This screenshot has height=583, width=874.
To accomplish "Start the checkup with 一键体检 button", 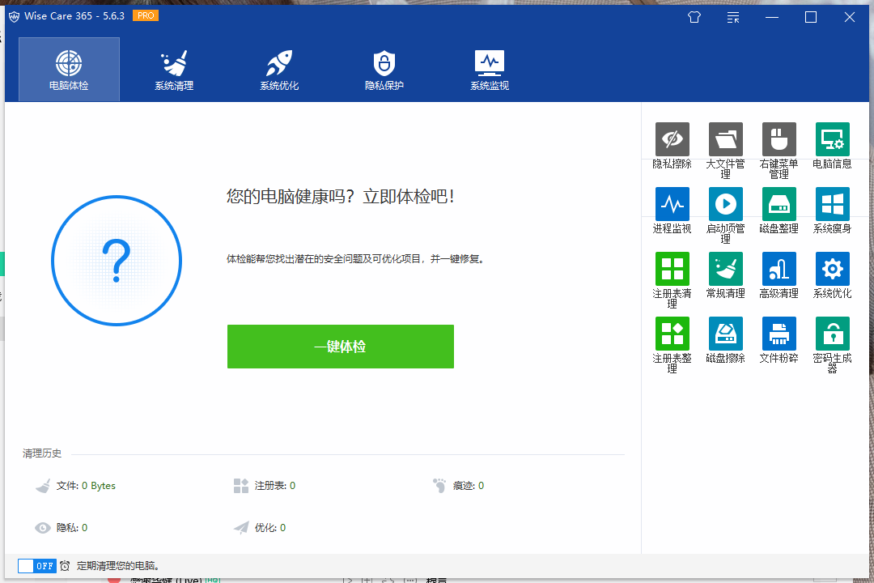I will (x=340, y=346).
